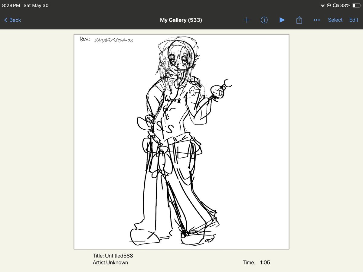Open the sketch artwork thumbnail
The image size is (363, 272).
point(181,141)
